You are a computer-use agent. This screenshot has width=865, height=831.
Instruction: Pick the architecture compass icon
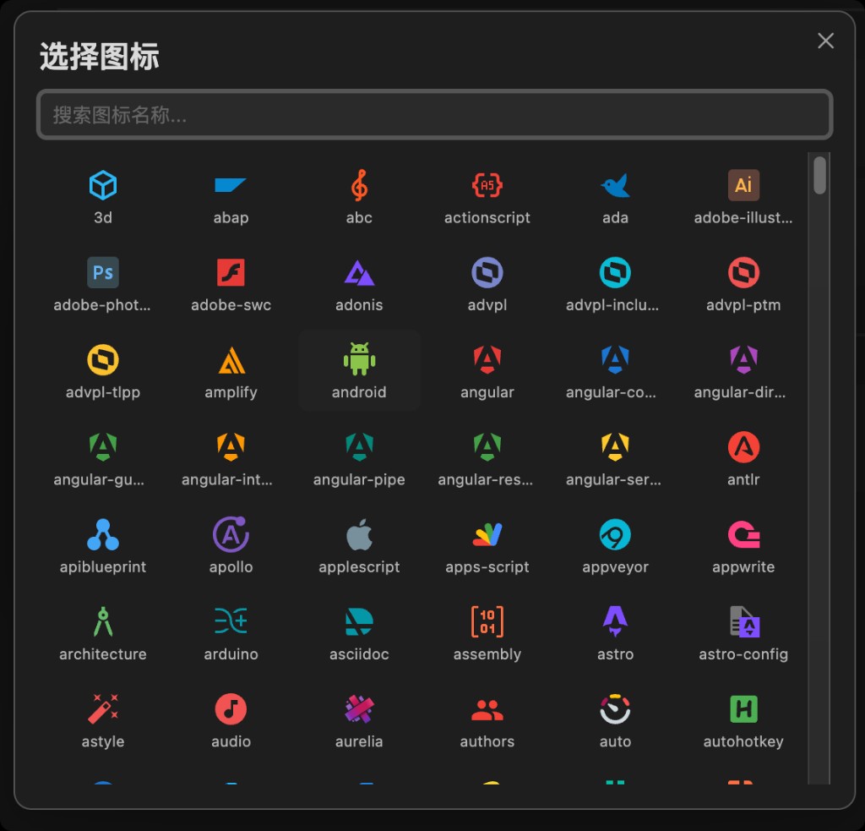pyautogui.click(x=102, y=621)
